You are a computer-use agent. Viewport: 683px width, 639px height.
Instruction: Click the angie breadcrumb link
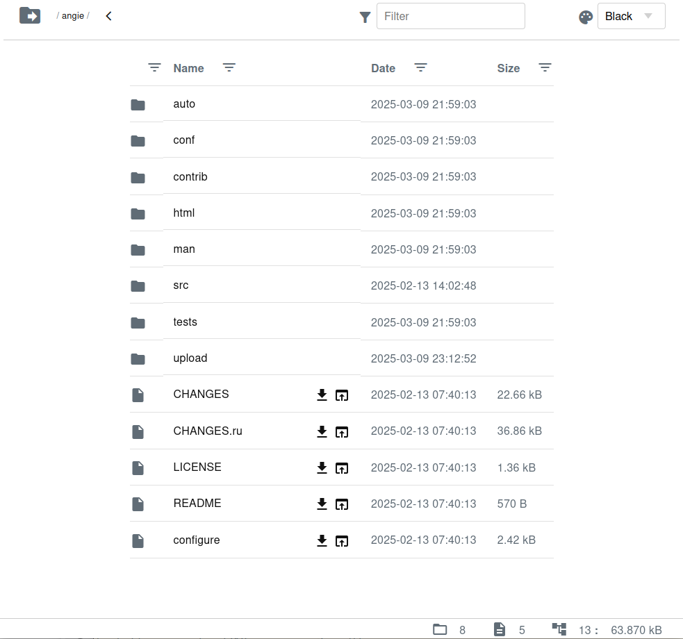[73, 16]
